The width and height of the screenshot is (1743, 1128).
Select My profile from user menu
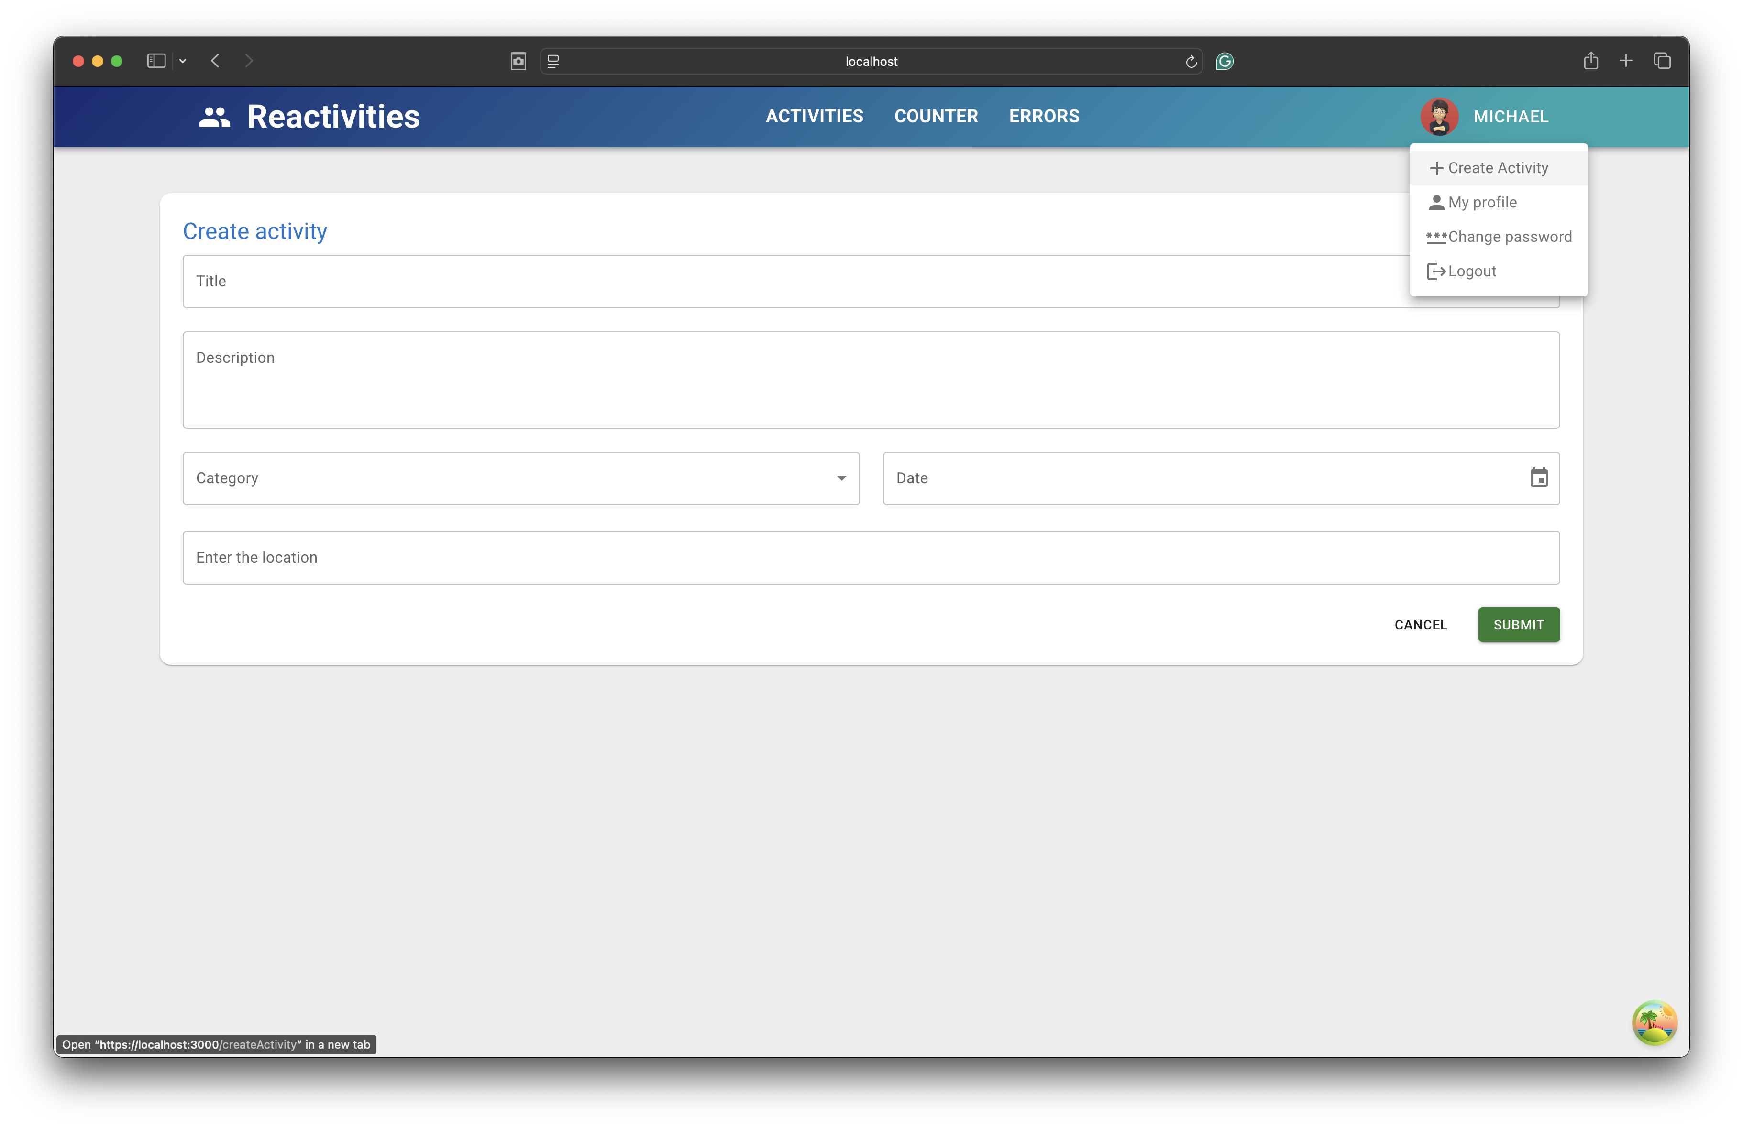coord(1499,203)
